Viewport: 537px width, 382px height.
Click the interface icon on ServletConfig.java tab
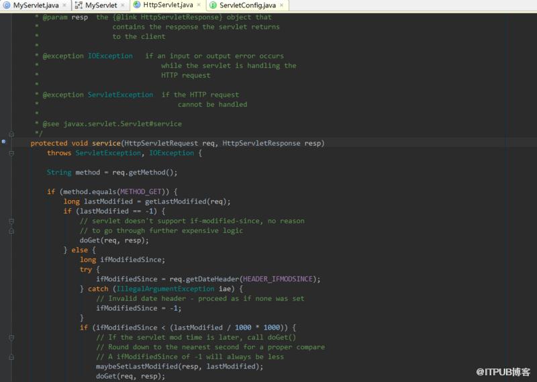(x=213, y=5)
